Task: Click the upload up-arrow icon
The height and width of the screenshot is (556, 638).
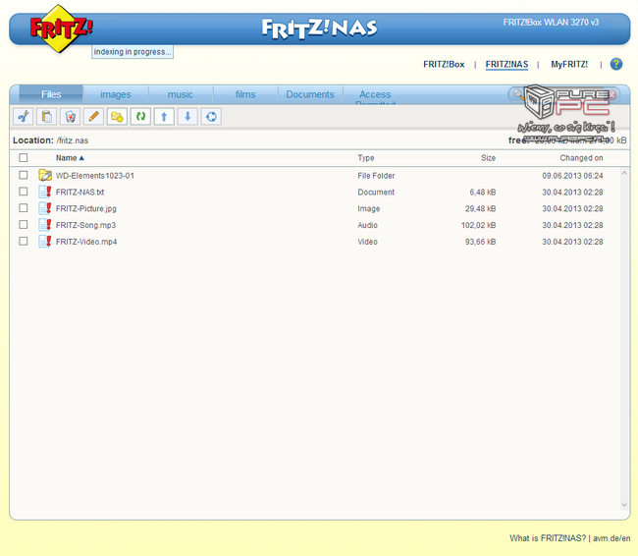Action: (x=164, y=117)
